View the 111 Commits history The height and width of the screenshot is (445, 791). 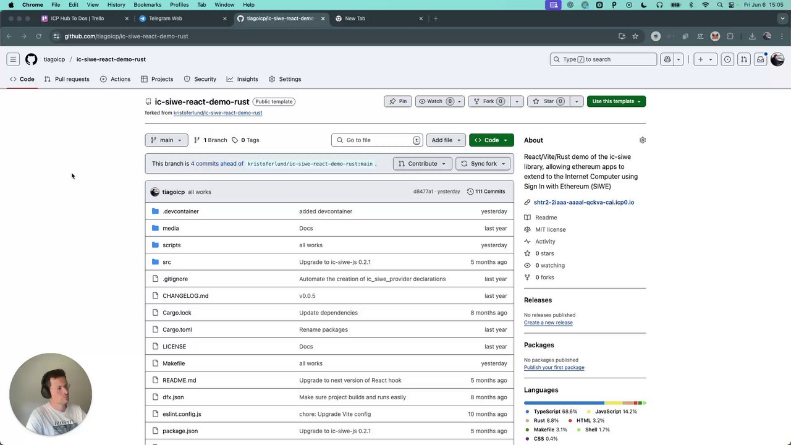click(486, 192)
